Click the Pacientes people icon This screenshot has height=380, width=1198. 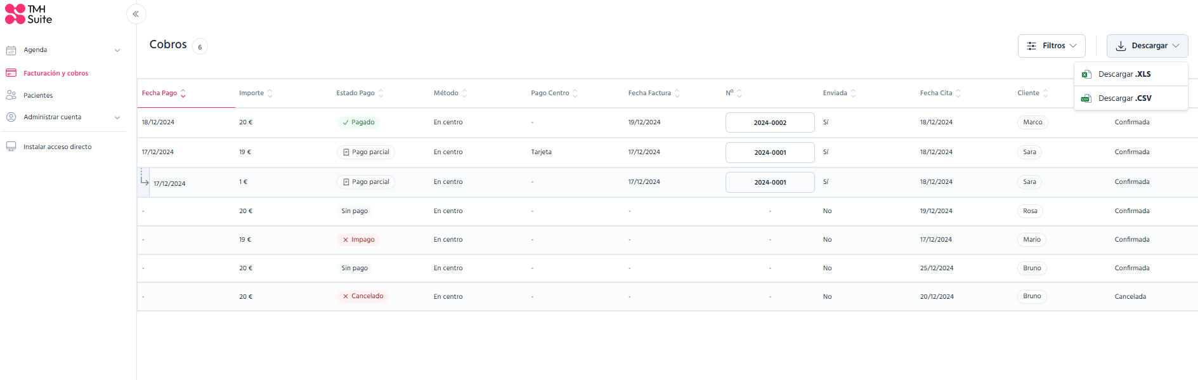coord(11,95)
